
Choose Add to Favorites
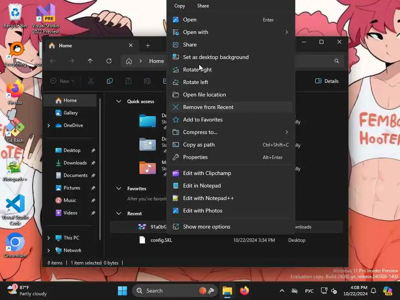point(230,120)
